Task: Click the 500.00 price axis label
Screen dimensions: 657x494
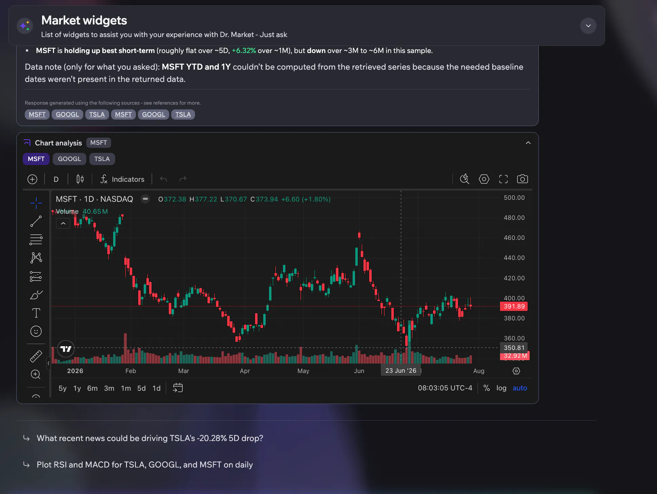Action: tap(514, 198)
